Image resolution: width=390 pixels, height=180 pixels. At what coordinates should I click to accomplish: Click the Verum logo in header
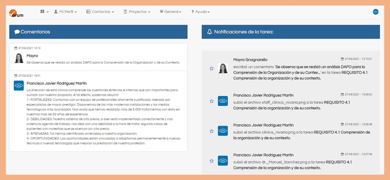click(16, 13)
